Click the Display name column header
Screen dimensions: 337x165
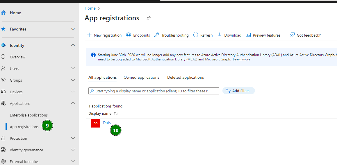pyautogui.click(x=100, y=113)
